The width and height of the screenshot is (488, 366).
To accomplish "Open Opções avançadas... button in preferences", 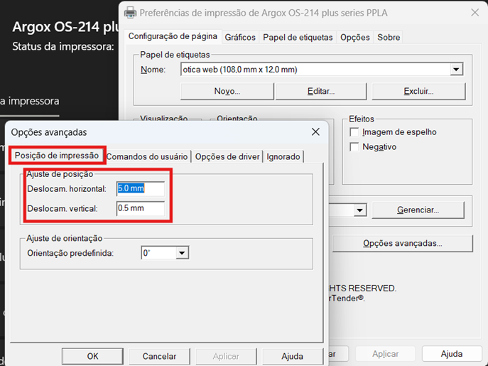I will (x=403, y=243).
